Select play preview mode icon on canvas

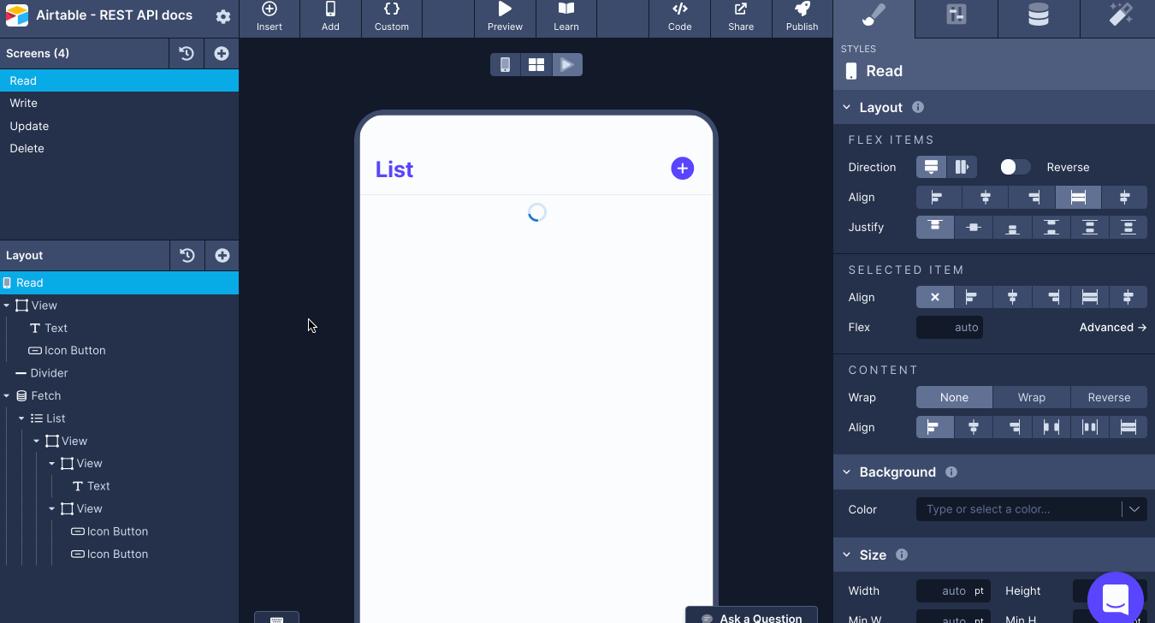point(567,64)
